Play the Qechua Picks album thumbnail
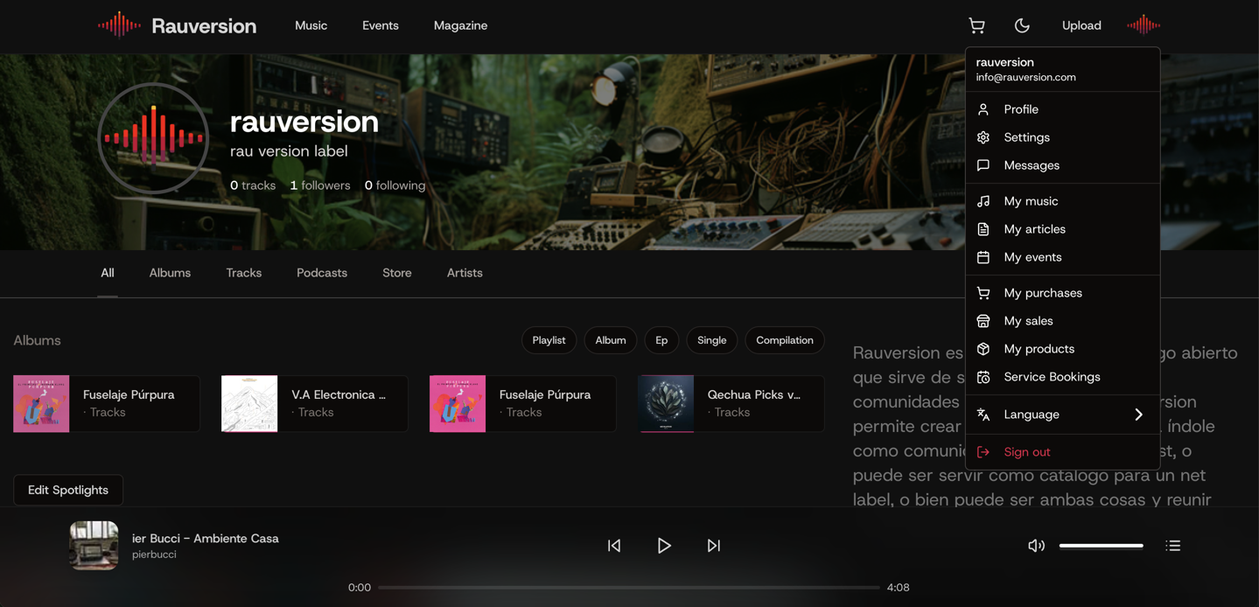The image size is (1259, 607). pyautogui.click(x=666, y=403)
